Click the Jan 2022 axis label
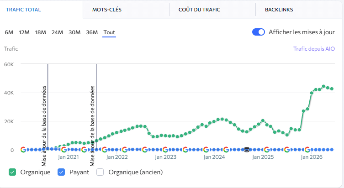The image size is (344, 188). point(117,157)
